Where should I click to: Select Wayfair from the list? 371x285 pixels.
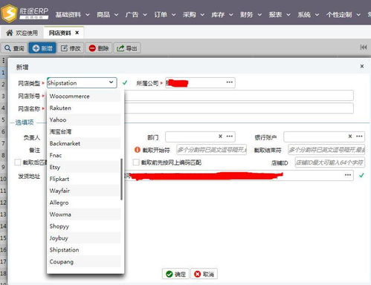(85, 191)
